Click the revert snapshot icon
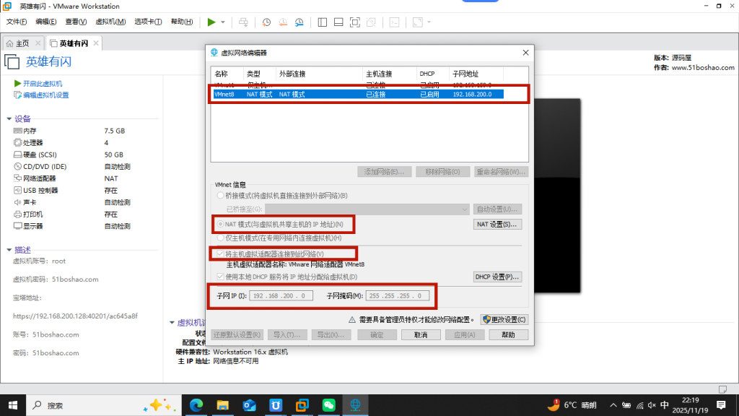 pos(283,22)
